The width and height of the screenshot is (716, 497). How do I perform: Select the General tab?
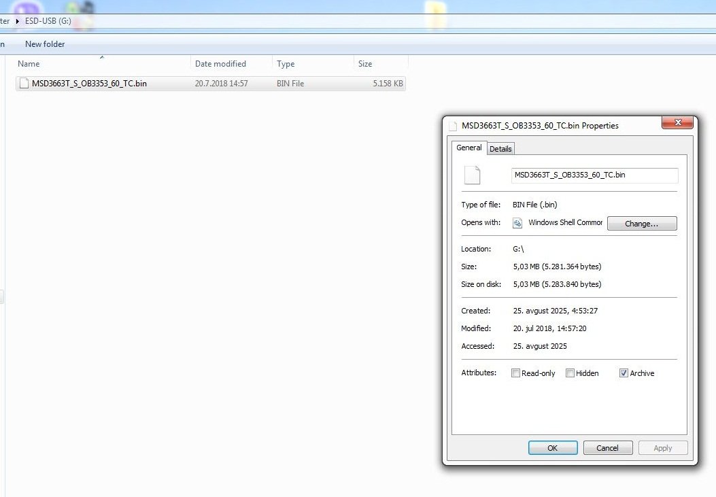coord(469,148)
